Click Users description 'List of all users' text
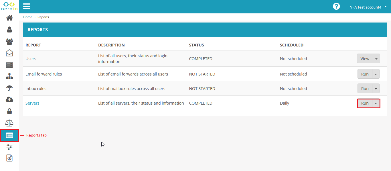 coord(133,59)
